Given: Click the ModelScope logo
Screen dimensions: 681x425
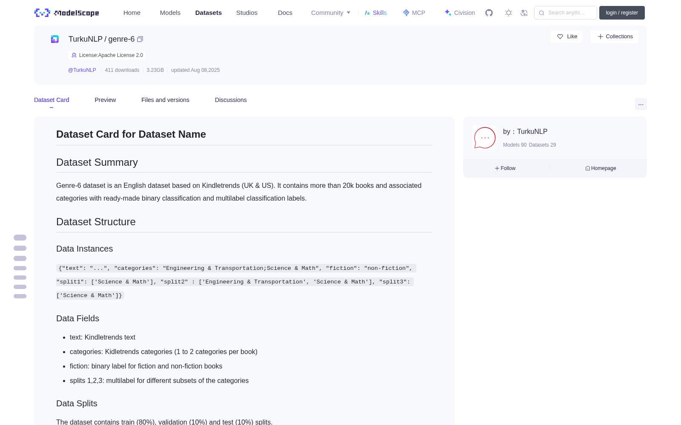Looking at the screenshot, I should [67, 13].
